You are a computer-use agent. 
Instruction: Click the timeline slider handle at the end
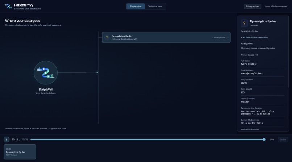(264, 140)
